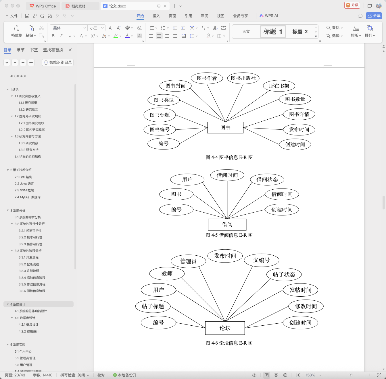Go to the 3.2.1 经济可行性 heading in the outline
386x379 pixels.
coord(30,231)
